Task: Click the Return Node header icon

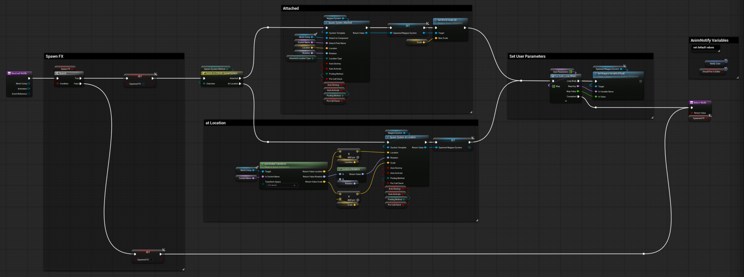Action: tap(692, 102)
